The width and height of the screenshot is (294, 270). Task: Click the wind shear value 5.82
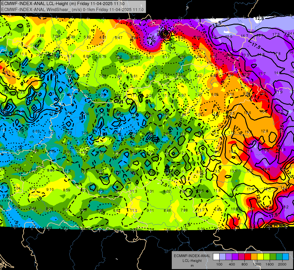coord(87,37)
